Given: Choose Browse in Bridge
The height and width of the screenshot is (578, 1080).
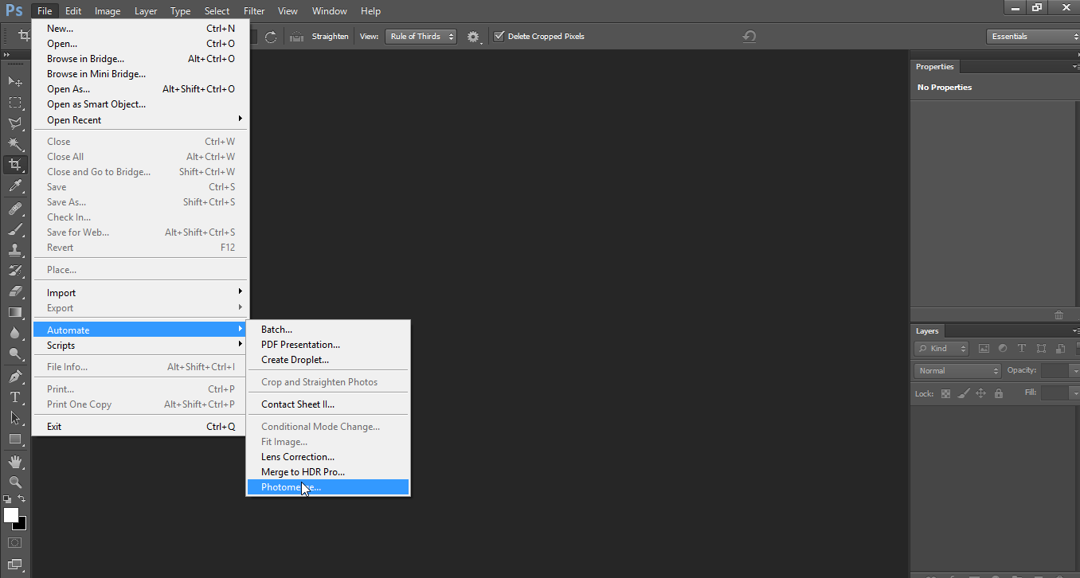Looking at the screenshot, I should [x=140, y=59].
